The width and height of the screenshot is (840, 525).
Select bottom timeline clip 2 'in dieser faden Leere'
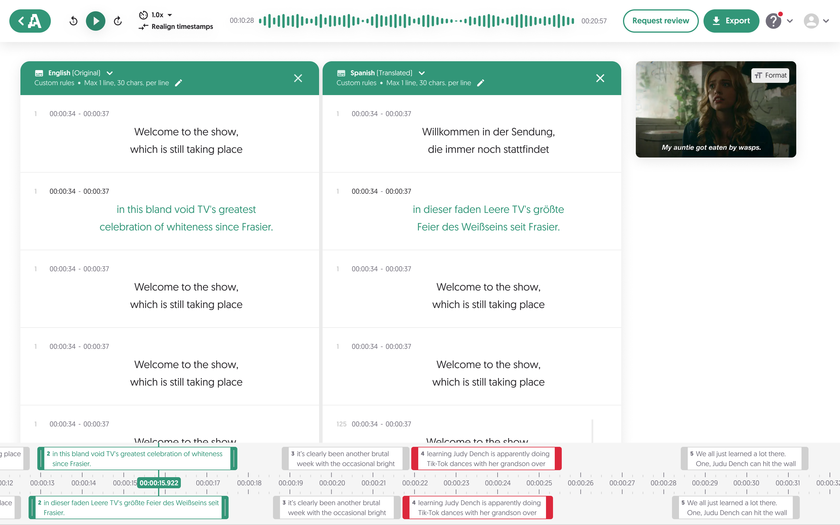(x=128, y=507)
